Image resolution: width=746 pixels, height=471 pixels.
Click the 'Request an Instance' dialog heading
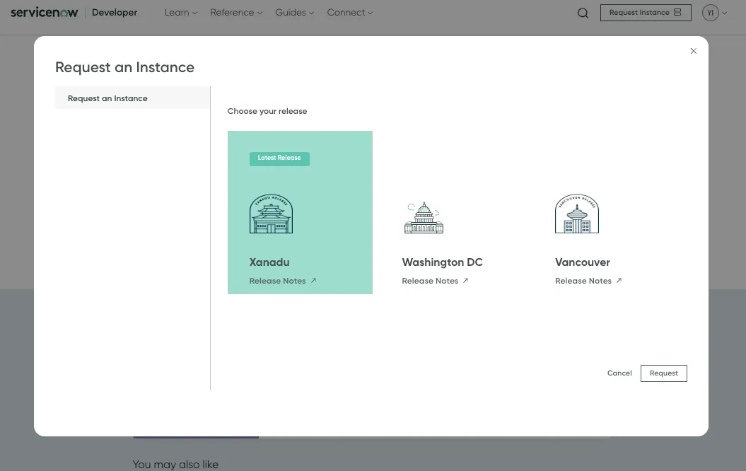pos(124,67)
